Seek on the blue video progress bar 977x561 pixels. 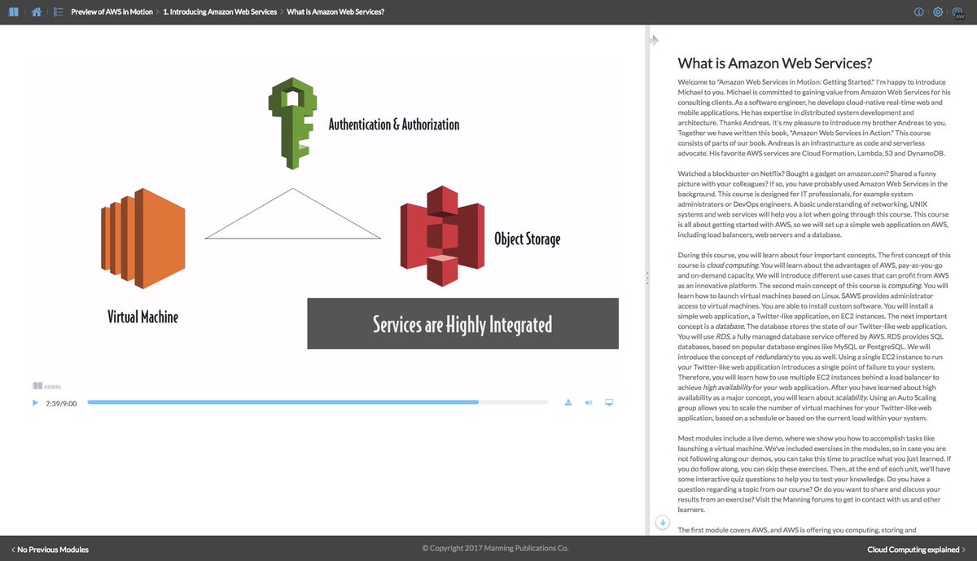pyautogui.click(x=318, y=402)
